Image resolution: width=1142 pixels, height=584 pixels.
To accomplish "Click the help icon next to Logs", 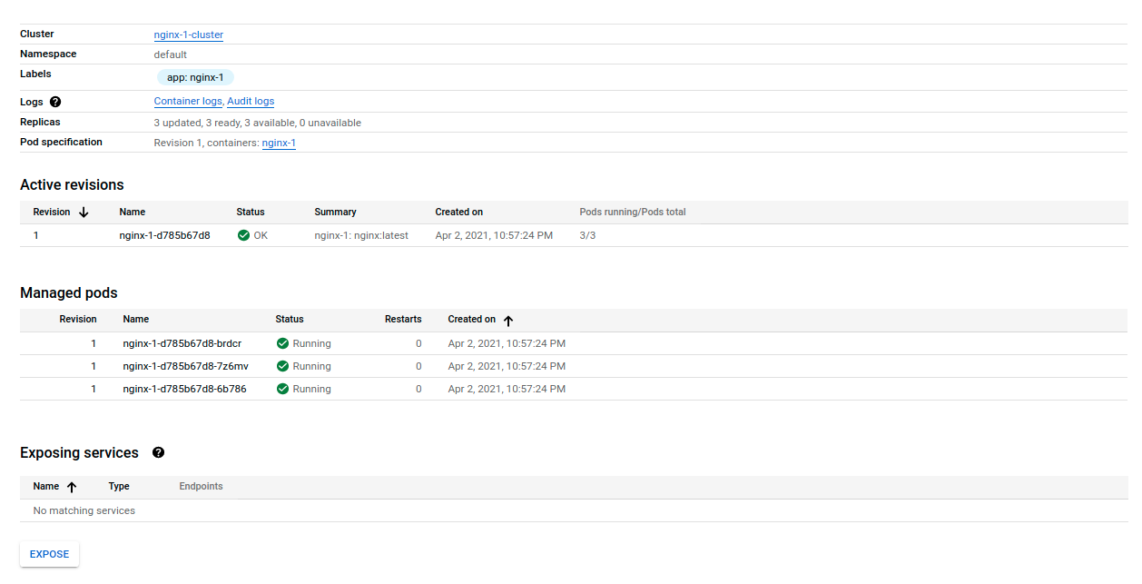I will (55, 102).
